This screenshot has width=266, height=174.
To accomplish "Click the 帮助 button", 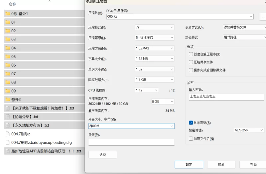I will tap(253, 164).
